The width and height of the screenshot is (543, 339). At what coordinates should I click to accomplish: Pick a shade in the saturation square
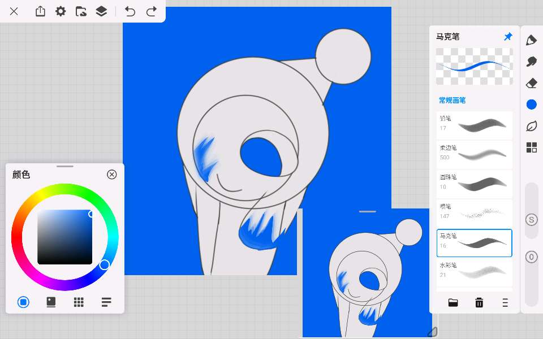click(64, 237)
